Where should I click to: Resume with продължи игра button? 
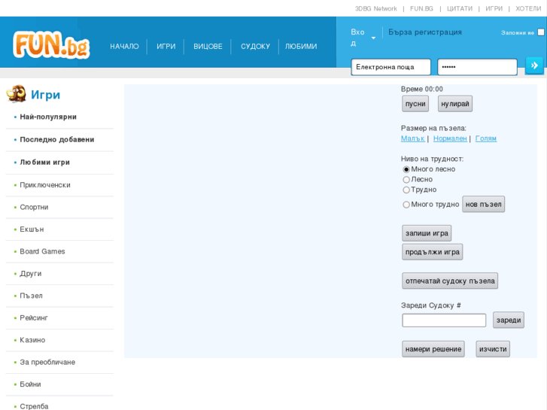click(432, 252)
